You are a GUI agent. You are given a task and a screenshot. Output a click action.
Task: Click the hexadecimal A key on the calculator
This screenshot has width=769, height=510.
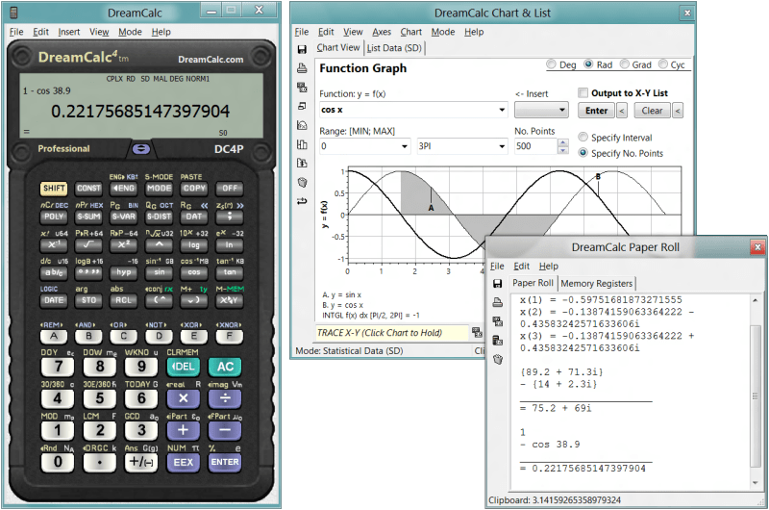(54, 336)
